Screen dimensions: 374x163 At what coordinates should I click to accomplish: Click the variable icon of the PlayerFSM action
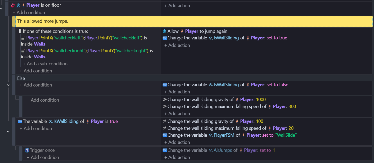(x=165, y=135)
